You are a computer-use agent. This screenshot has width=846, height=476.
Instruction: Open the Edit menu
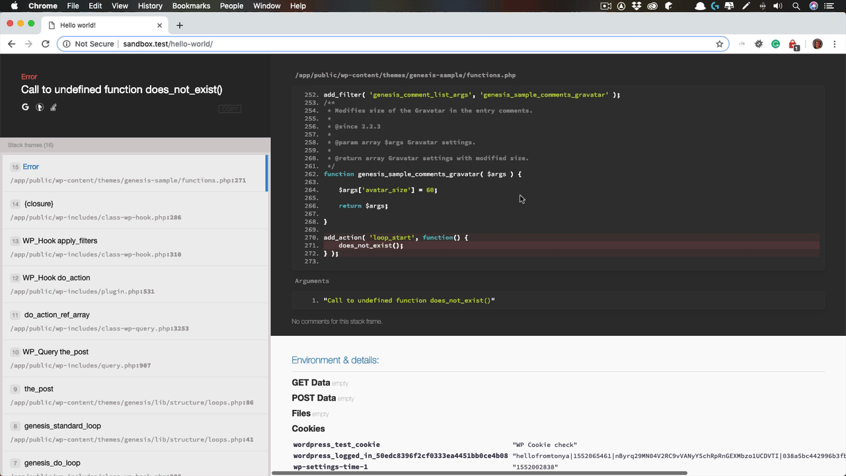click(95, 6)
